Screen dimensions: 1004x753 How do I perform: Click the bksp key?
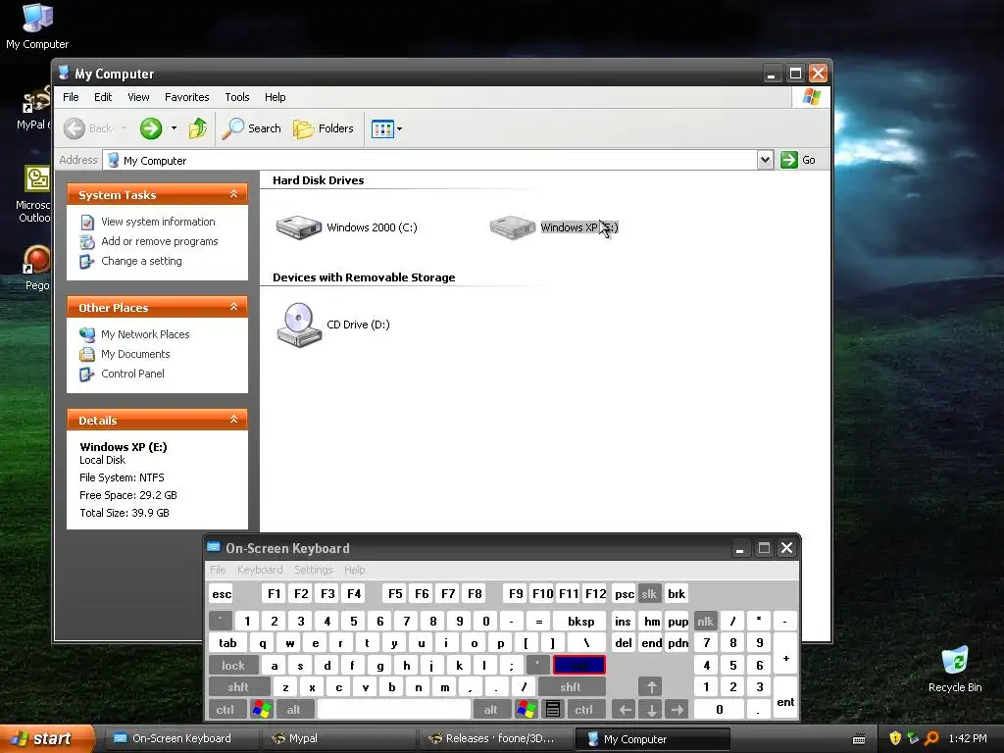[580, 621]
